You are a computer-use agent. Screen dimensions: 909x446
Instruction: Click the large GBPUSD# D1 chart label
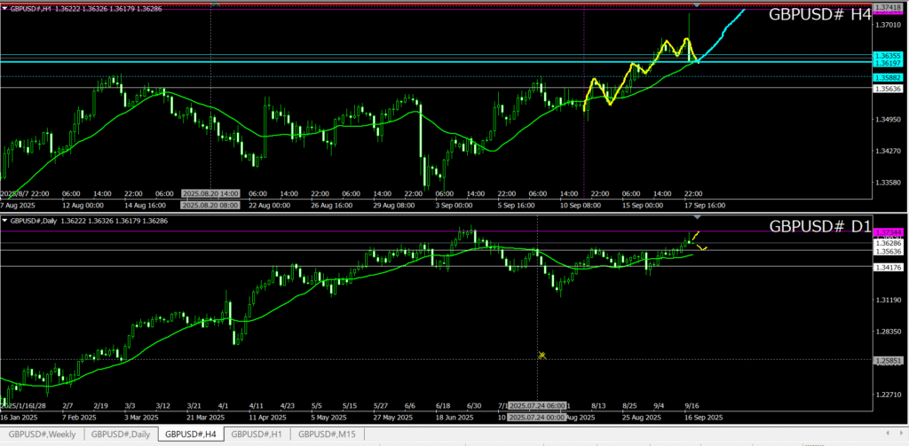(x=819, y=227)
